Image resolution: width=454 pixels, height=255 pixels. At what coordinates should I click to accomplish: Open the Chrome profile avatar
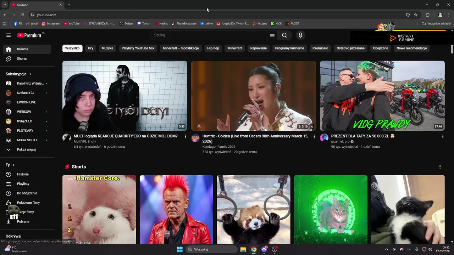click(440, 15)
